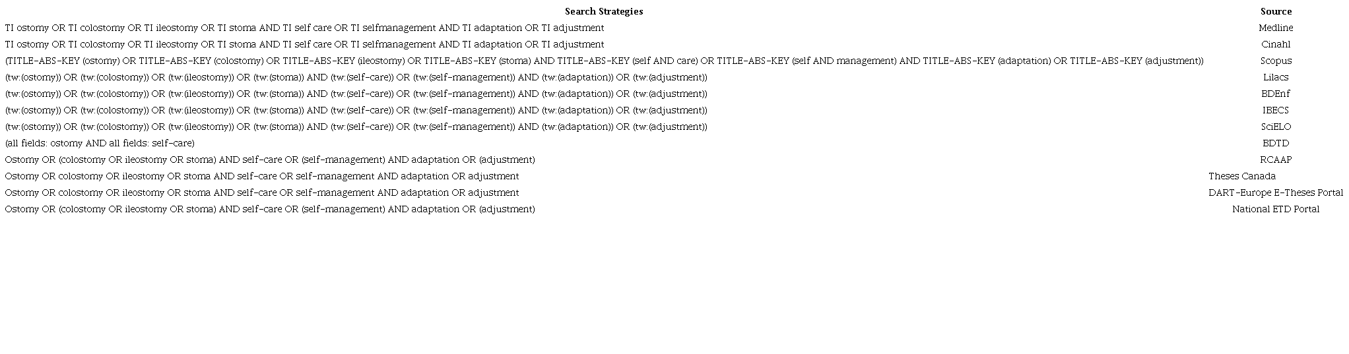
Task: Click the DART-Europe E-Theses Portal cell
Action: click(1275, 192)
